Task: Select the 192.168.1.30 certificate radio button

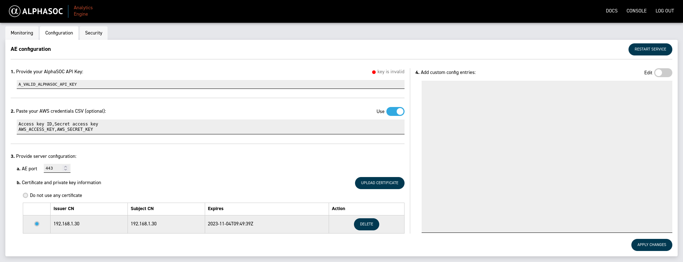Action: click(x=37, y=224)
